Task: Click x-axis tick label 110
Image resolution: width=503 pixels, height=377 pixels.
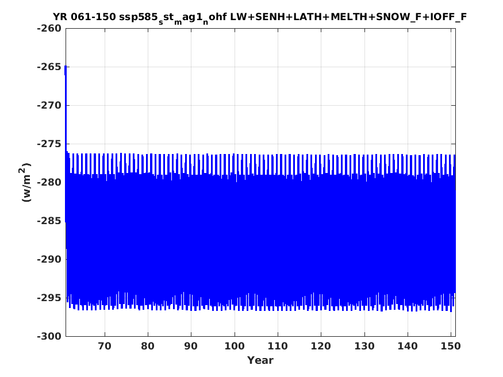Action: [278, 346]
